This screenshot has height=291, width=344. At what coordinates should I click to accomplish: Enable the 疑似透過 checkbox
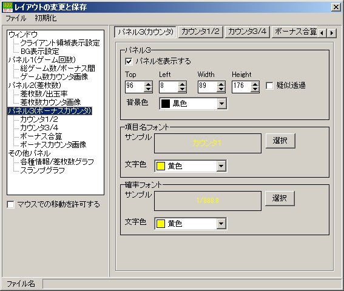click(269, 85)
